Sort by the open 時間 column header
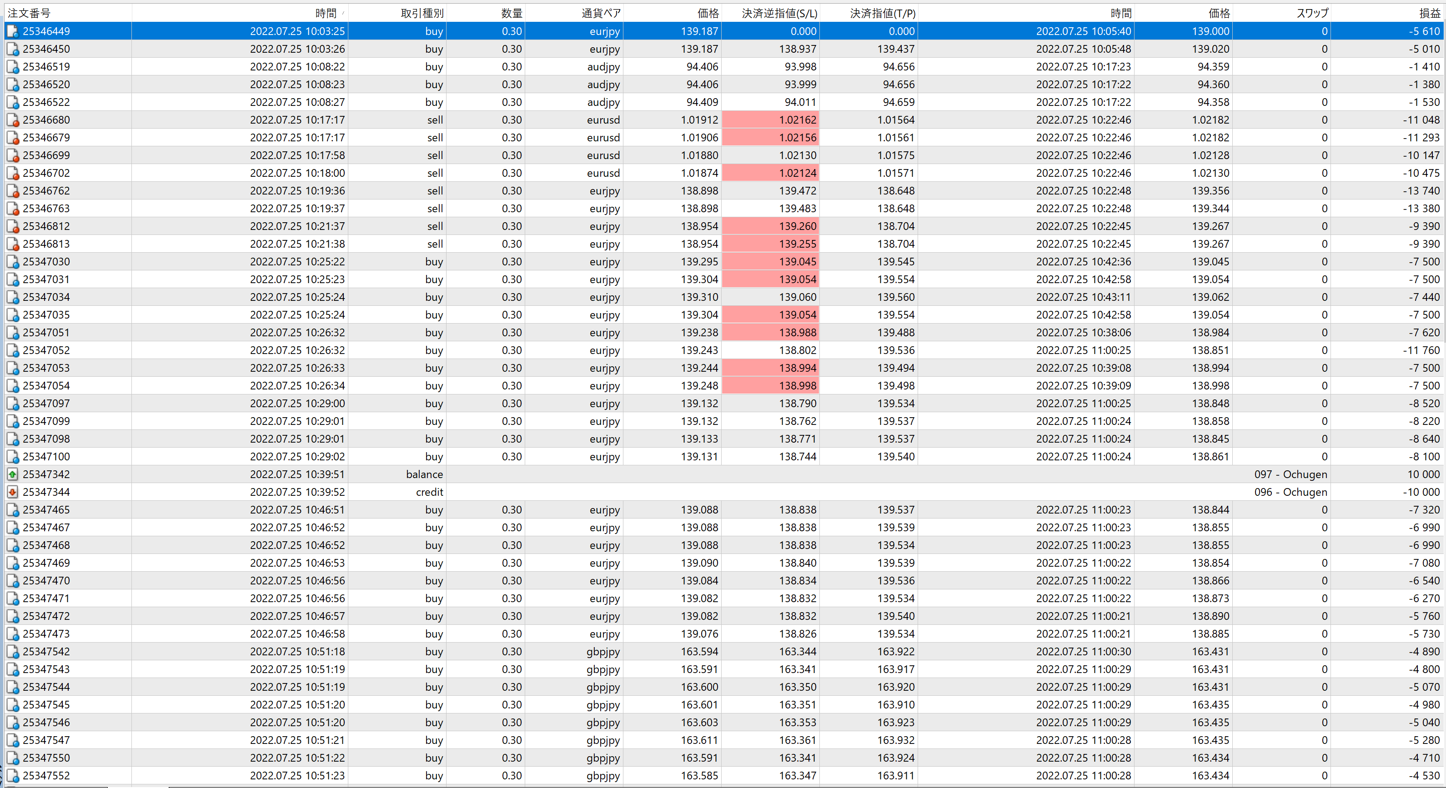This screenshot has width=1446, height=788. pyautogui.click(x=240, y=13)
